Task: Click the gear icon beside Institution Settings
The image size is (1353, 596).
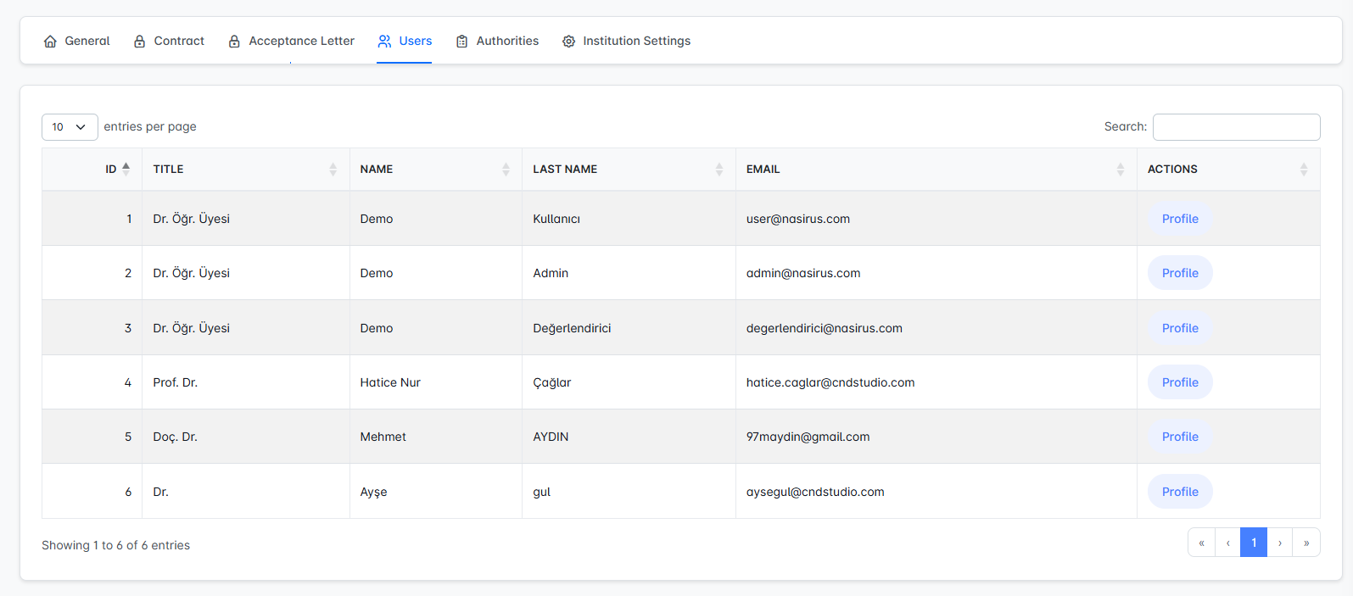Action: click(x=568, y=42)
